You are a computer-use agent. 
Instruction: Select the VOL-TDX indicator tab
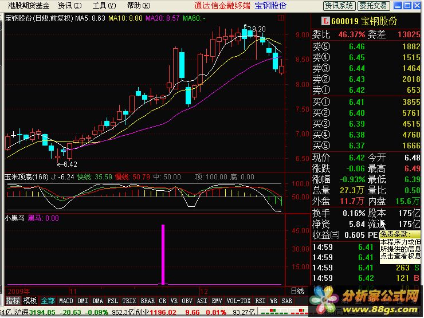point(238,301)
